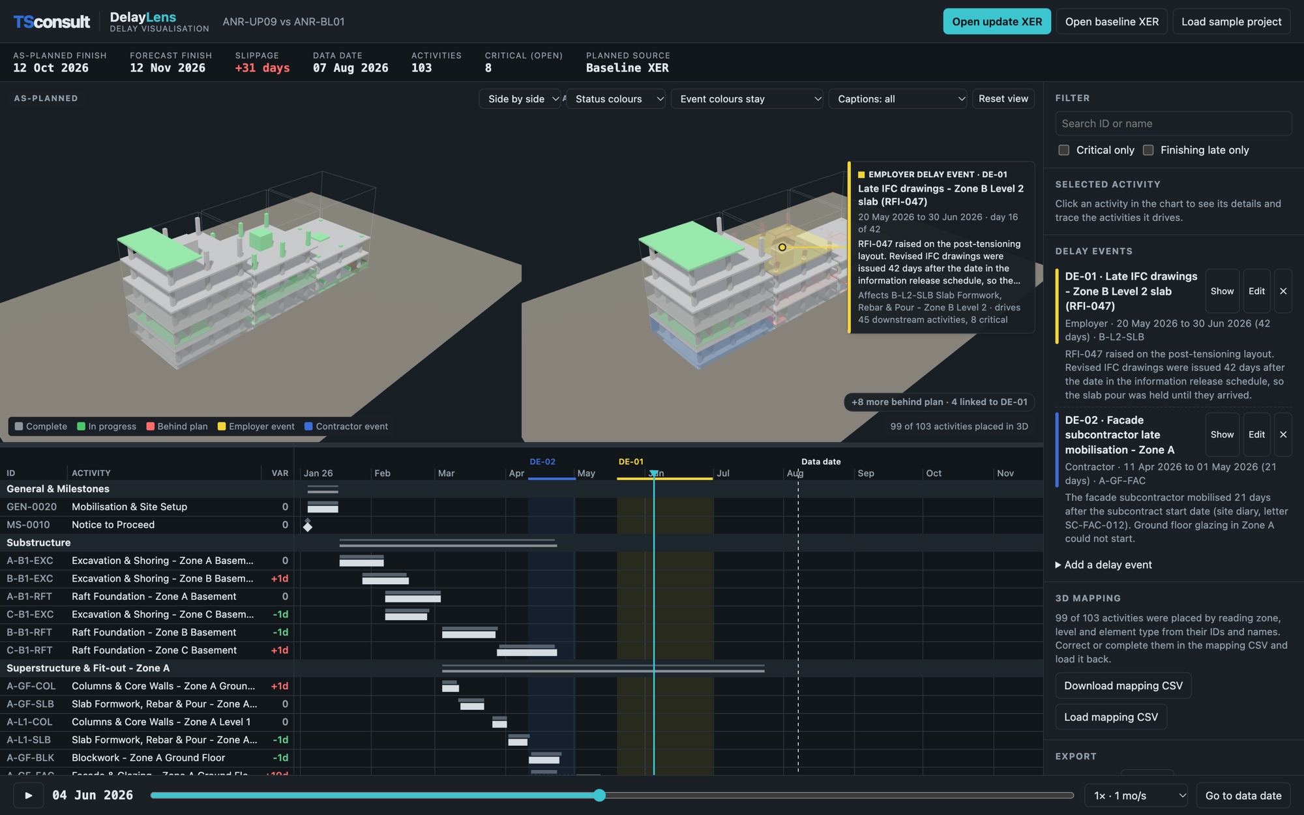Screen dimensions: 1304x815
Task: Click the Behind plan legend swatch
Action: 151,426
